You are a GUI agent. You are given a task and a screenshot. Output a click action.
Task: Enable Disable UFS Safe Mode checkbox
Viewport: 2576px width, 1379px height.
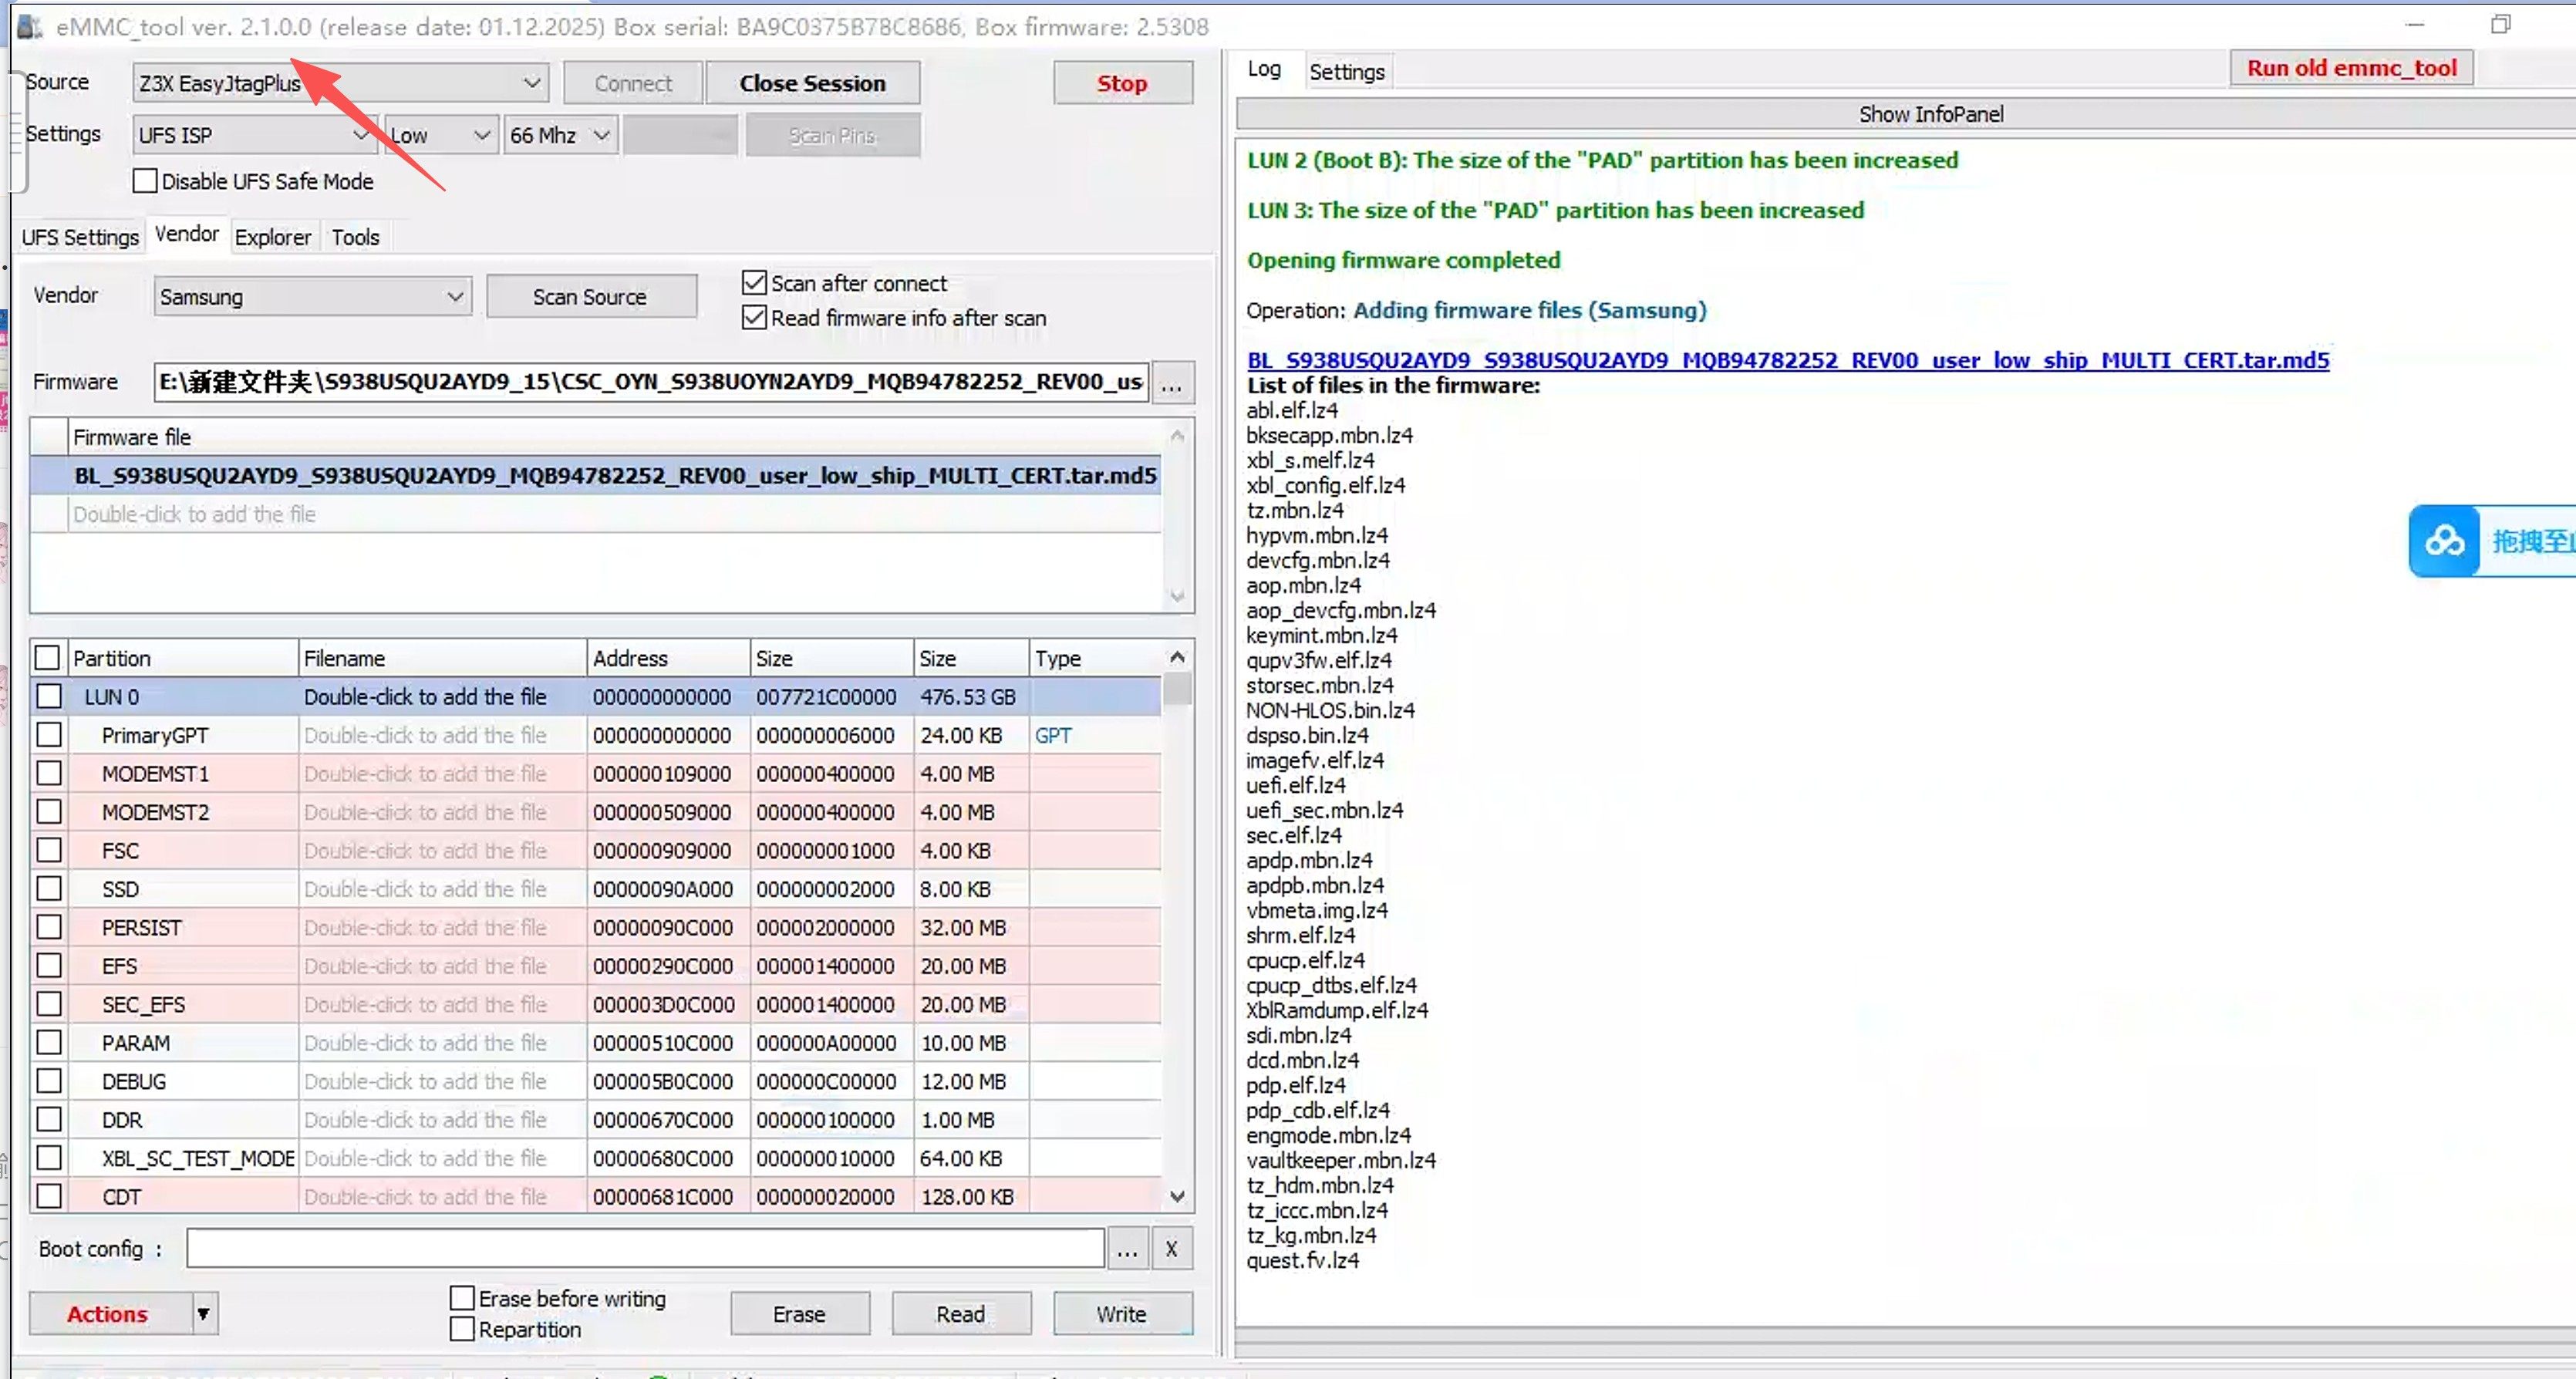tap(146, 181)
